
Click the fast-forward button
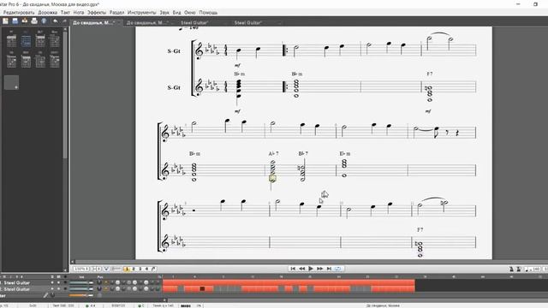click(319, 269)
